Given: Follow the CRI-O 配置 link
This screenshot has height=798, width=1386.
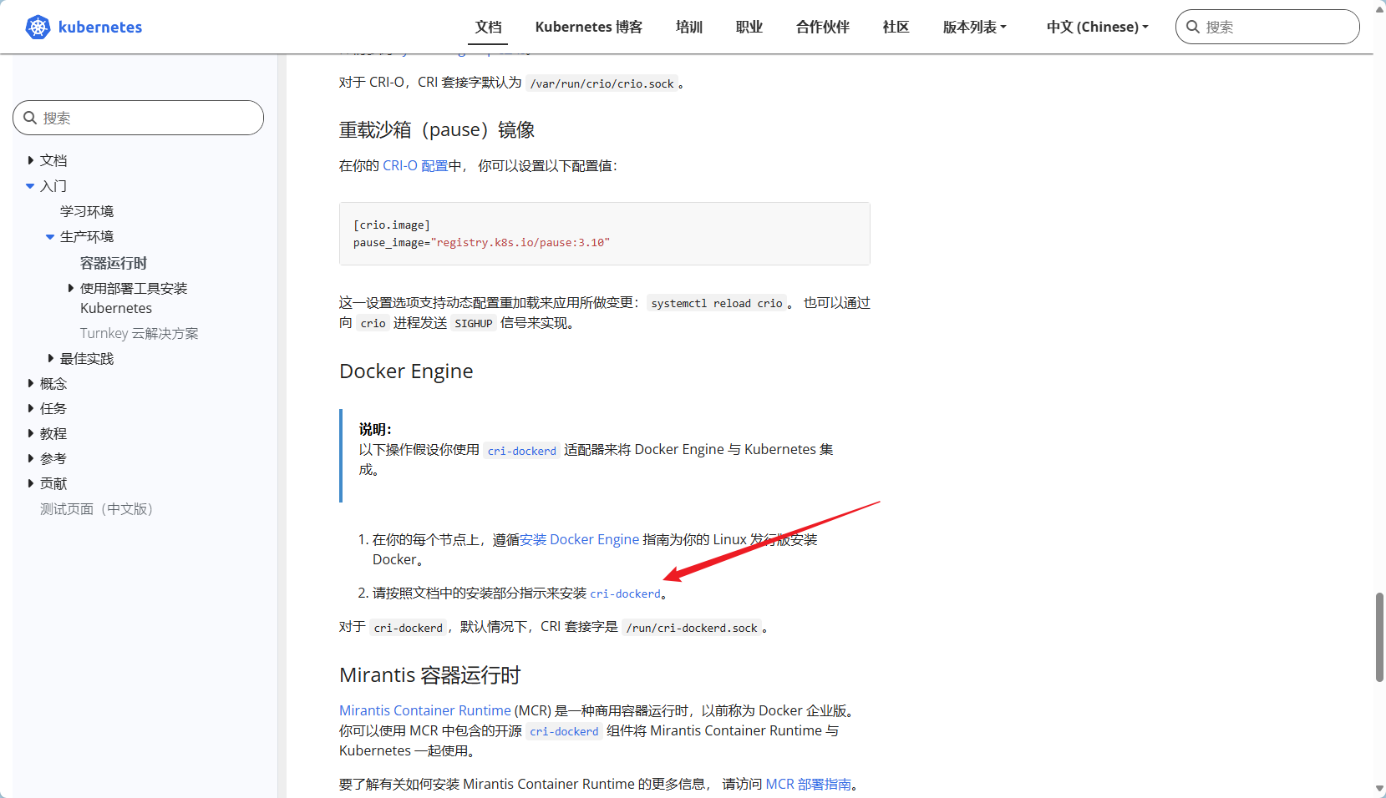Looking at the screenshot, I should point(415,165).
